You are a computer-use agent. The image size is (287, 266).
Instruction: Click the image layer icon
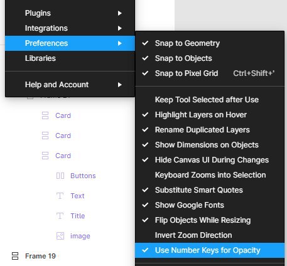pyautogui.click(x=60, y=236)
